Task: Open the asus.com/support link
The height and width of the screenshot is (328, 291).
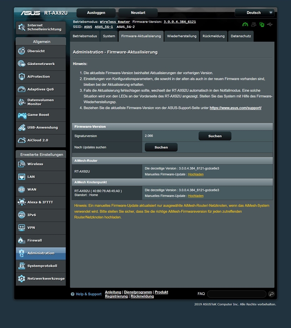Action: click(x=235, y=108)
